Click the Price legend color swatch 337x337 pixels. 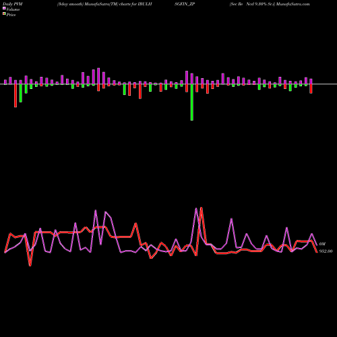4,14
